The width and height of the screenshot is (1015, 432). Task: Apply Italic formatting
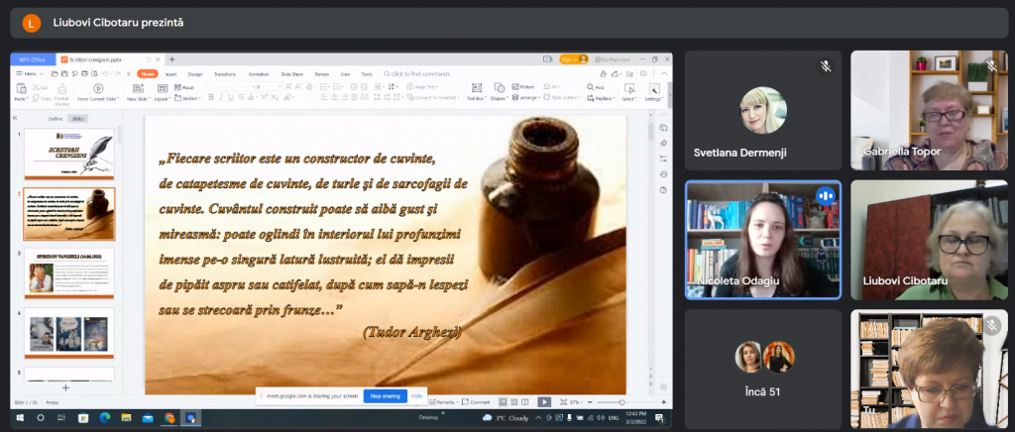pyautogui.click(x=221, y=97)
